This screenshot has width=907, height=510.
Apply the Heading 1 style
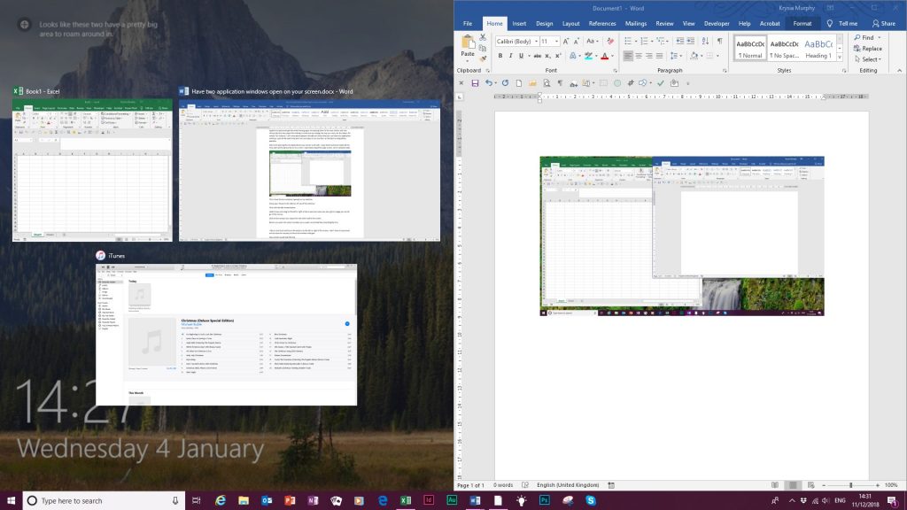(x=819, y=49)
